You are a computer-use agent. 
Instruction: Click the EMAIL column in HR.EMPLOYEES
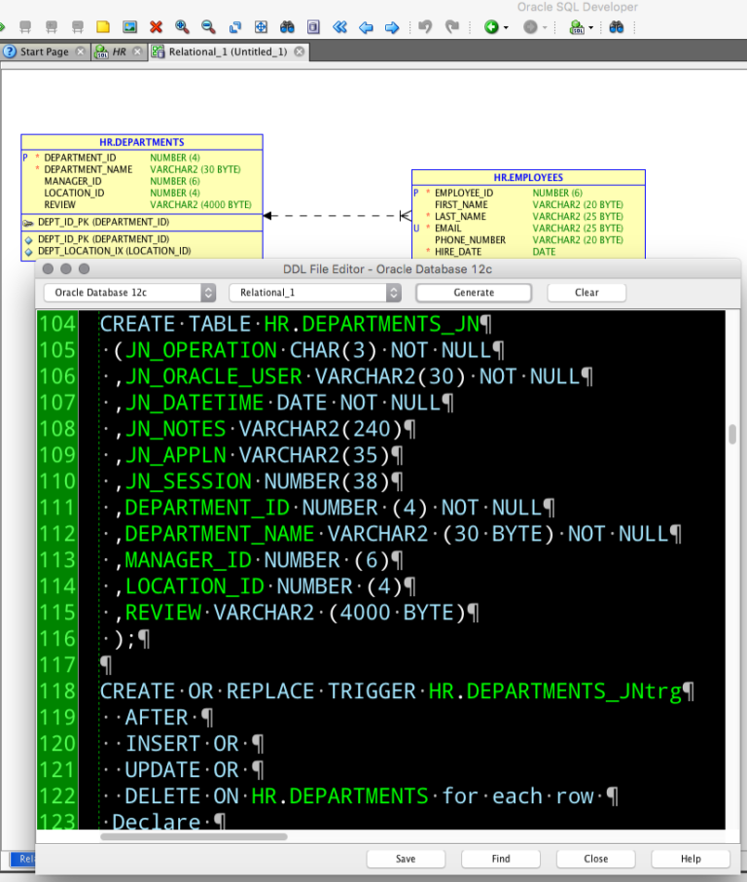[447, 229]
